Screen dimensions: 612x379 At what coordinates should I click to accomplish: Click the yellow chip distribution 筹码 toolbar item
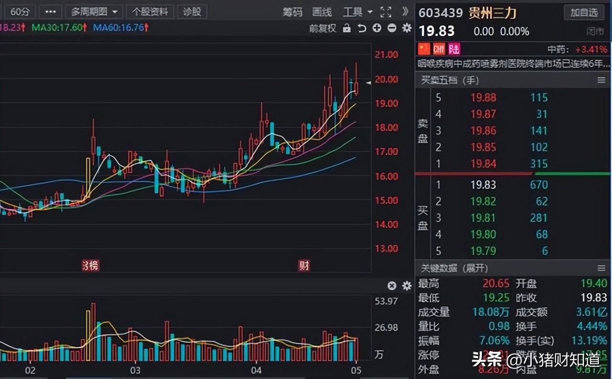coord(292,12)
